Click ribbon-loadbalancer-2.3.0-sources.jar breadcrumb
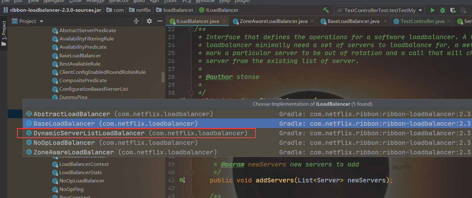The height and width of the screenshot is (198, 472). tap(56, 10)
